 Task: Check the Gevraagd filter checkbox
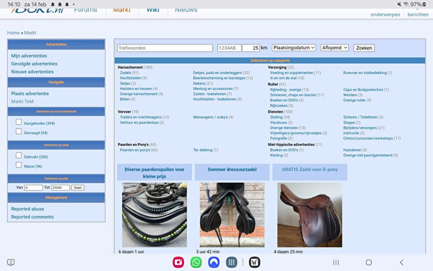tap(19, 132)
